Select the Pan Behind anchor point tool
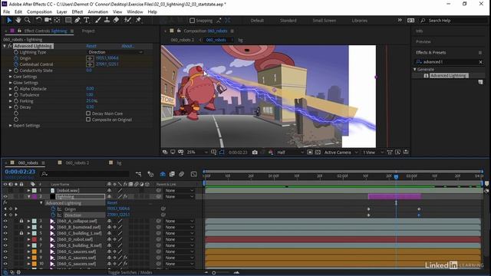 [57, 21]
